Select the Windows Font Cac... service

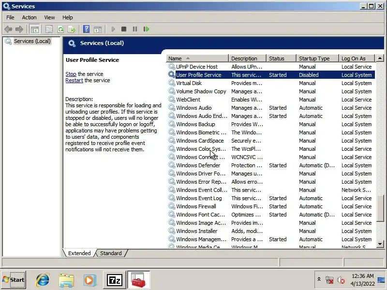click(271, 215)
